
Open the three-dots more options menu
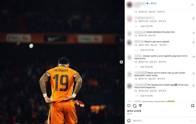tap(192, 5)
